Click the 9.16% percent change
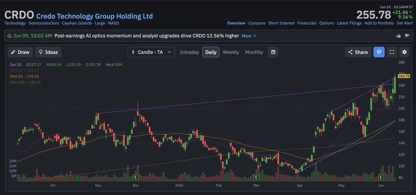Viewport: 416px width, 195px height. pyautogui.click(x=405, y=17)
